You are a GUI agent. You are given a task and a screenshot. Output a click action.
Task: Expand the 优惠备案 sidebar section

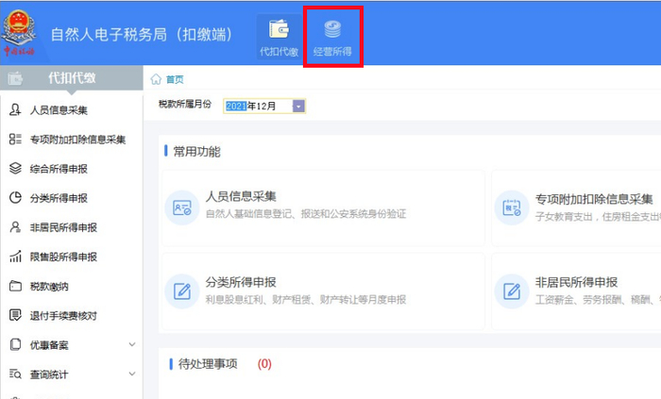(x=132, y=344)
